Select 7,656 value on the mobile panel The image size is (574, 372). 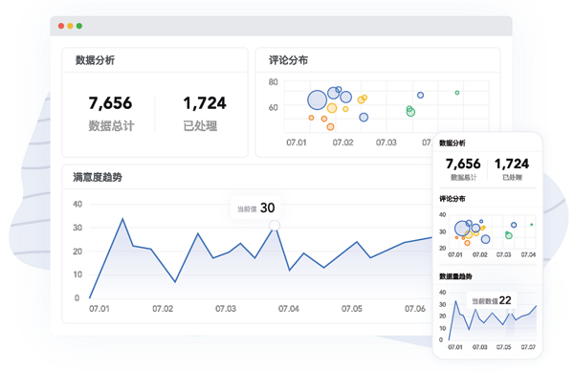pos(463,164)
